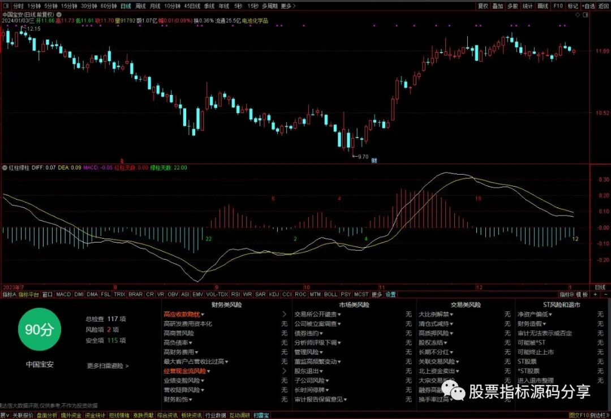Select 15分钟 period
Image resolution: width=611 pixels, height=419 pixels.
point(69,6)
